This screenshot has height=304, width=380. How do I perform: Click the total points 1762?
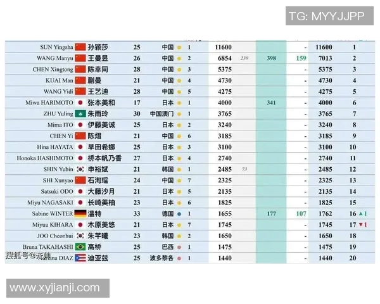point(325,213)
